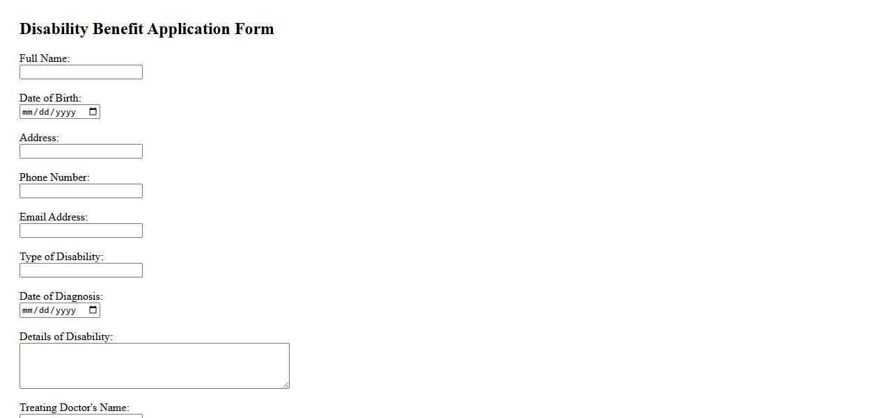Select day segment in Date of Birth

(44, 112)
